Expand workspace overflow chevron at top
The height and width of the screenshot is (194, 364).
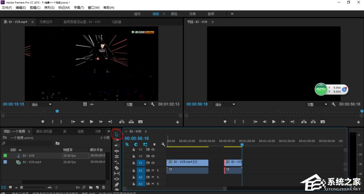pyautogui.click(x=232, y=14)
